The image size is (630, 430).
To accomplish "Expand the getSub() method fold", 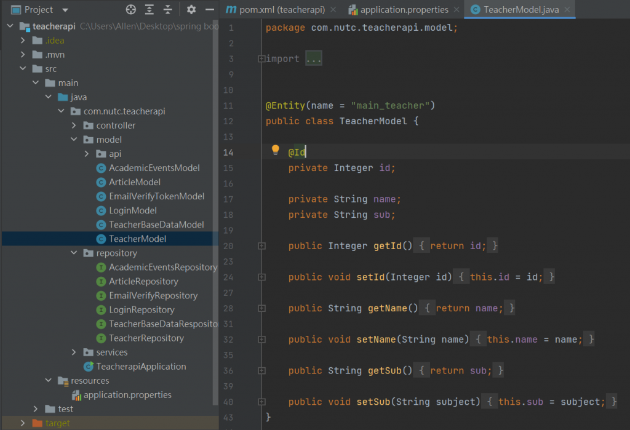I will coord(261,370).
